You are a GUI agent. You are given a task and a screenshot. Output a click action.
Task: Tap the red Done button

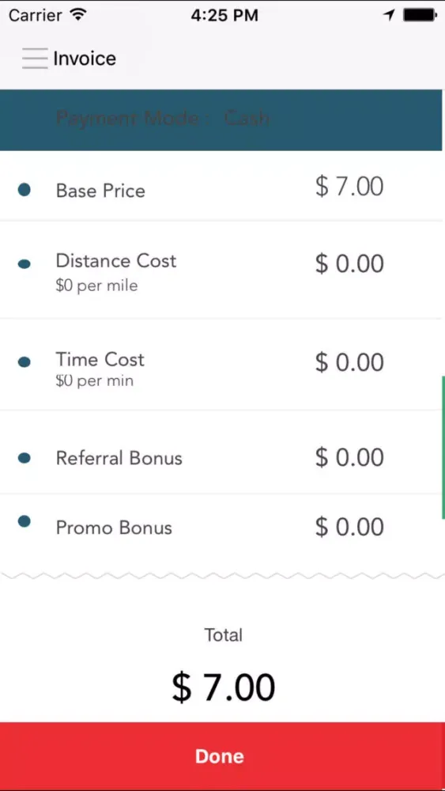point(222,756)
